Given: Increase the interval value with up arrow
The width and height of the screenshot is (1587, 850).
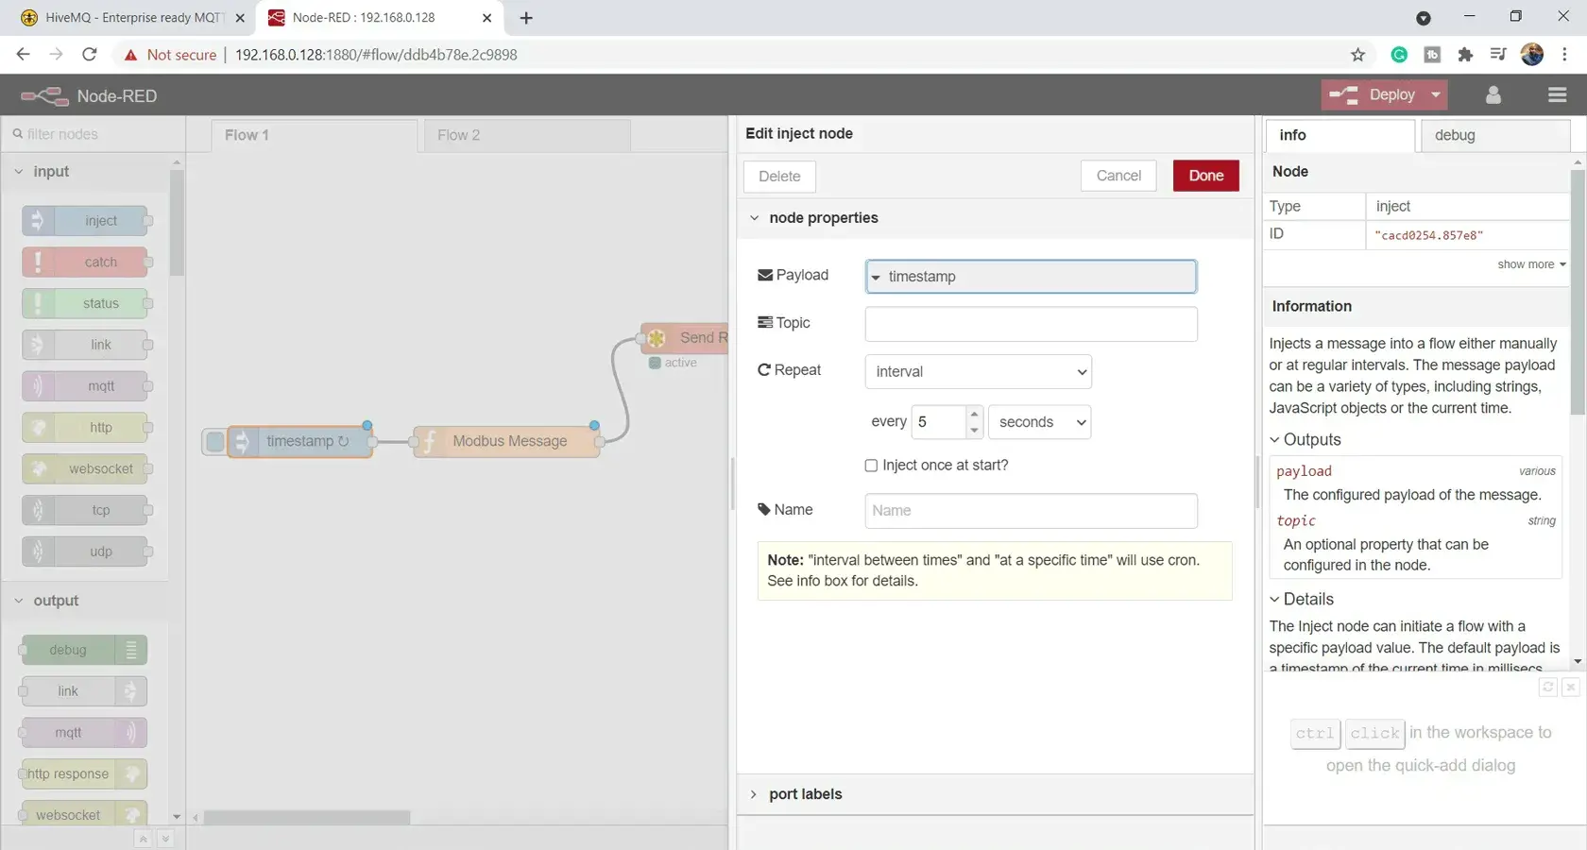Looking at the screenshot, I should coord(974,415).
